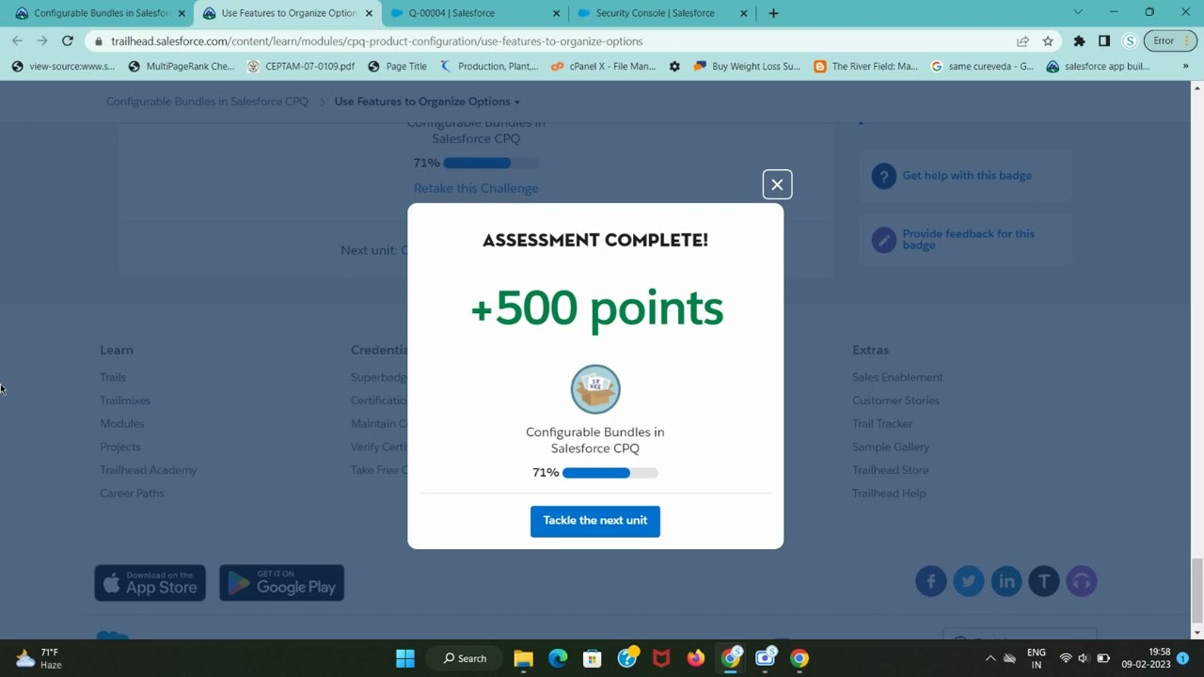Open File Explorer from taskbar

tap(523, 658)
